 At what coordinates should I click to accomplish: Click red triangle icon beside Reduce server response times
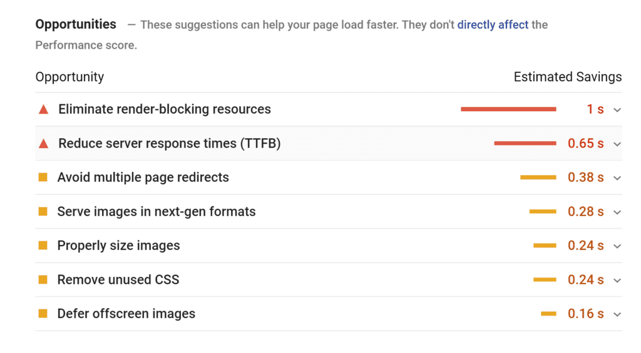tap(43, 144)
